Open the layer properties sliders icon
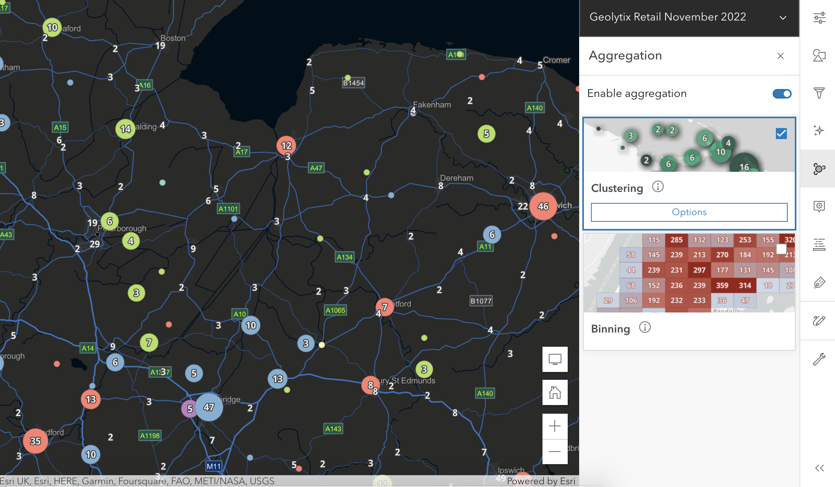835x487 pixels. point(819,18)
